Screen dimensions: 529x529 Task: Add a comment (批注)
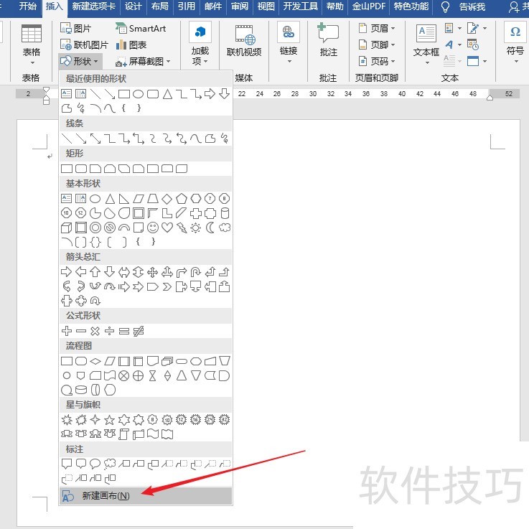point(328,40)
